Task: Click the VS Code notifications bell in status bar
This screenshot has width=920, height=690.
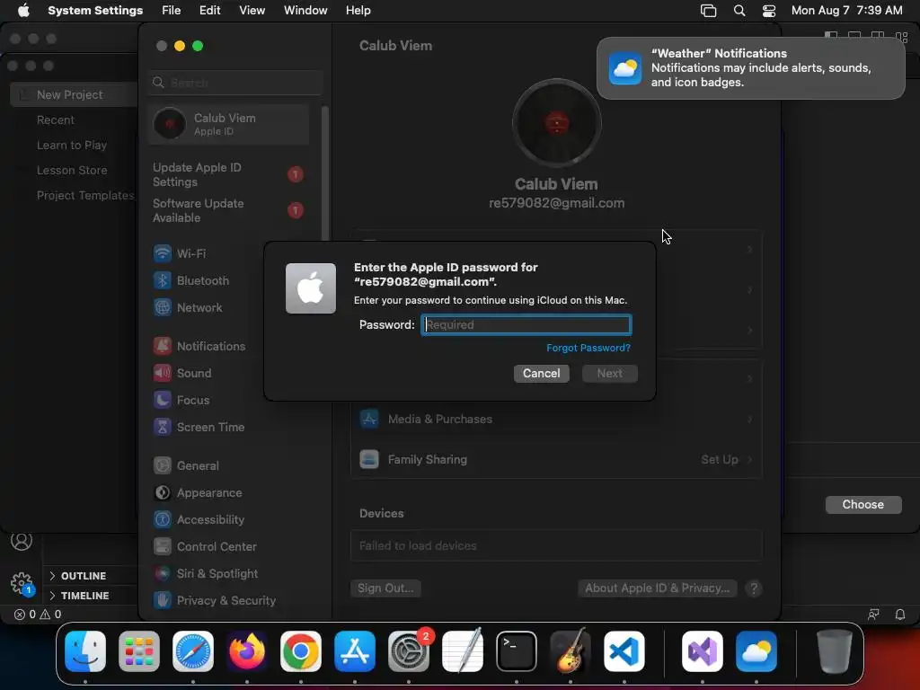Action: pyautogui.click(x=900, y=615)
